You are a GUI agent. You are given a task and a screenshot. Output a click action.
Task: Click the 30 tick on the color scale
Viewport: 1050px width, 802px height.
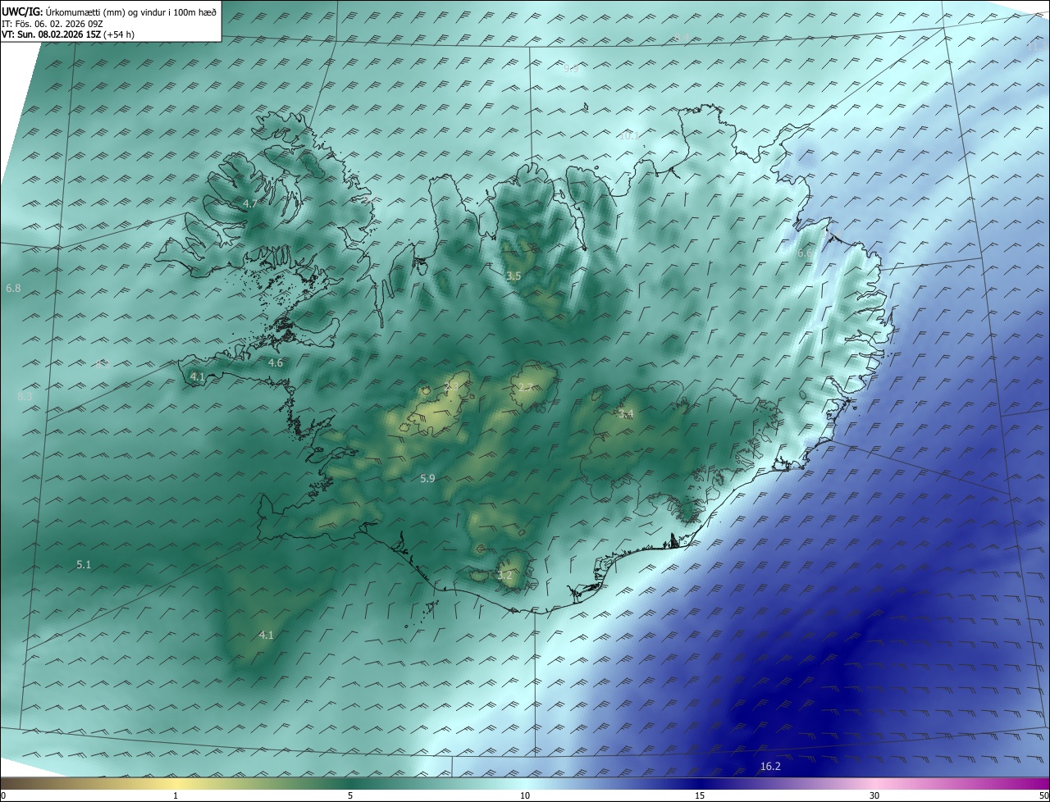click(874, 796)
